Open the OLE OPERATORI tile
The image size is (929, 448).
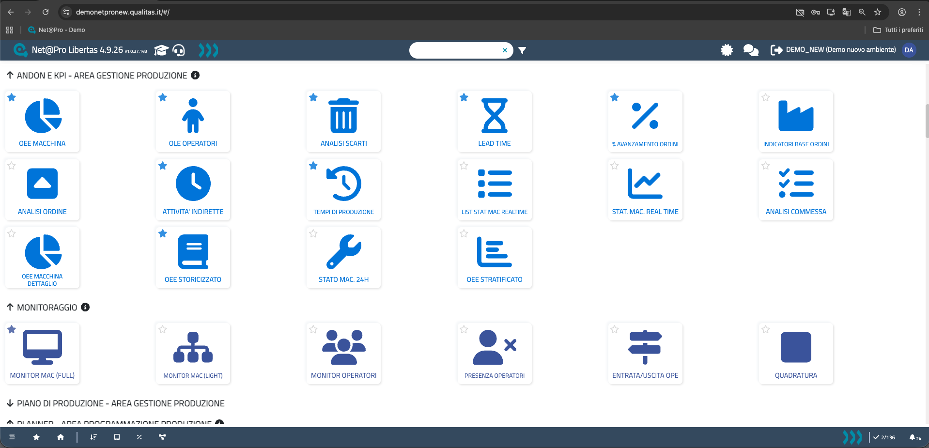point(193,122)
